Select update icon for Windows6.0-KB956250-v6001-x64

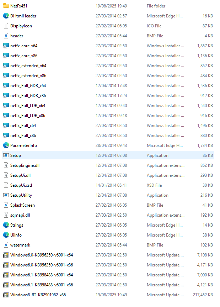6,255
